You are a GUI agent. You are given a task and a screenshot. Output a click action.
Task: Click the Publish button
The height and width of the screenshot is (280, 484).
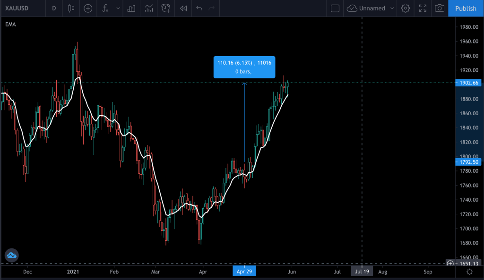466,8
